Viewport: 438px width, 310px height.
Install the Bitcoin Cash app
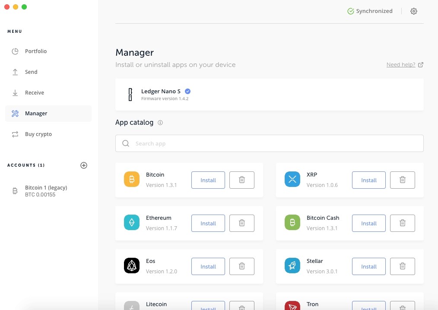coord(369,223)
